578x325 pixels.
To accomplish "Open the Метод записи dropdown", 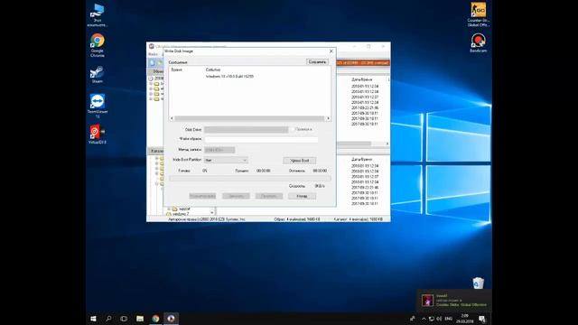I will coord(219,150).
